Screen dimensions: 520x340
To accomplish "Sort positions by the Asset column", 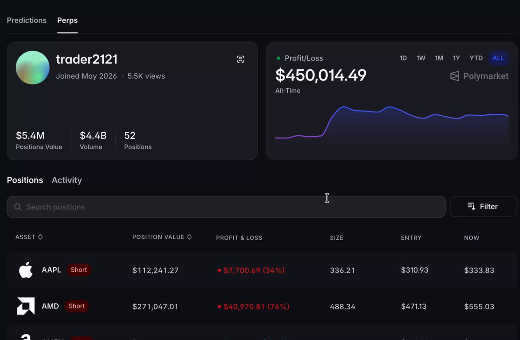I will click(x=29, y=237).
